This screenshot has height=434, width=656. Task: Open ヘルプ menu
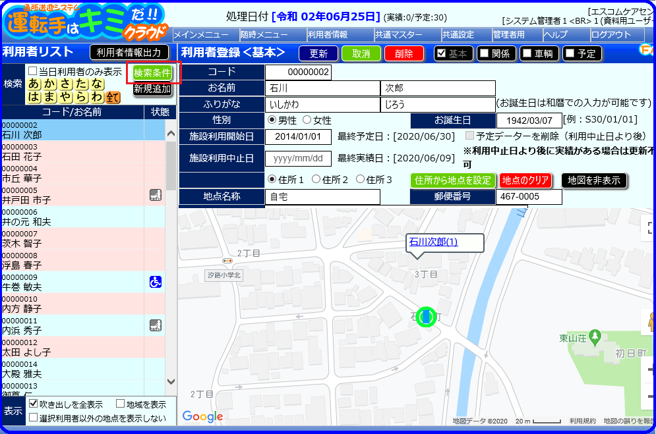(x=566, y=35)
